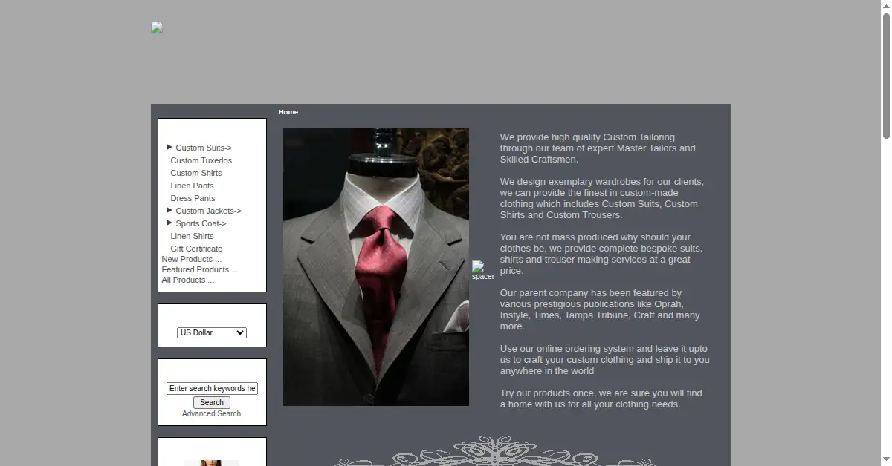892x466 pixels.
Task: Open New Products link
Action: [192, 259]
